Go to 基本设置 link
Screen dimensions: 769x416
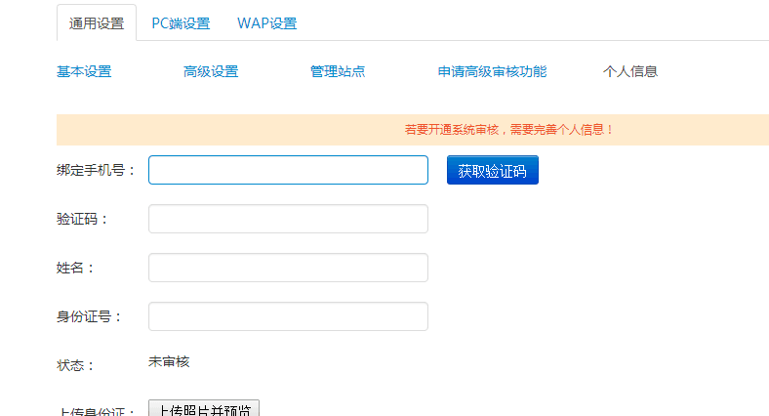[84, 71]
